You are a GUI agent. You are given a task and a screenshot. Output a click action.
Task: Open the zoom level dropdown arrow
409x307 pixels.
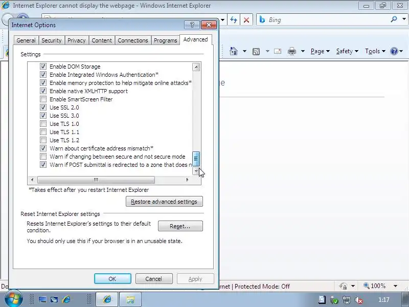(x=395, y=286)
